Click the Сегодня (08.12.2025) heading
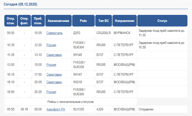The height and width of the screenshot is (116, 192). (20, 5)
